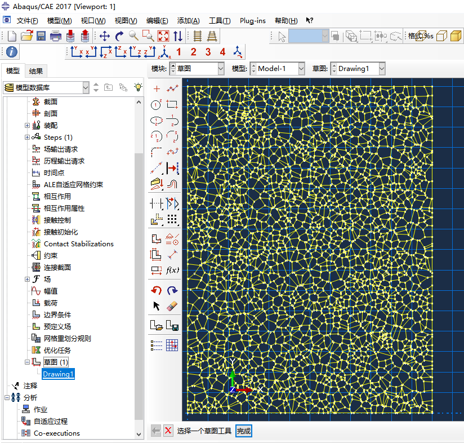Viewport: 464px width, 443px height.
Task: Select Drawing1 in the model tree
Action: pos(58,374)
